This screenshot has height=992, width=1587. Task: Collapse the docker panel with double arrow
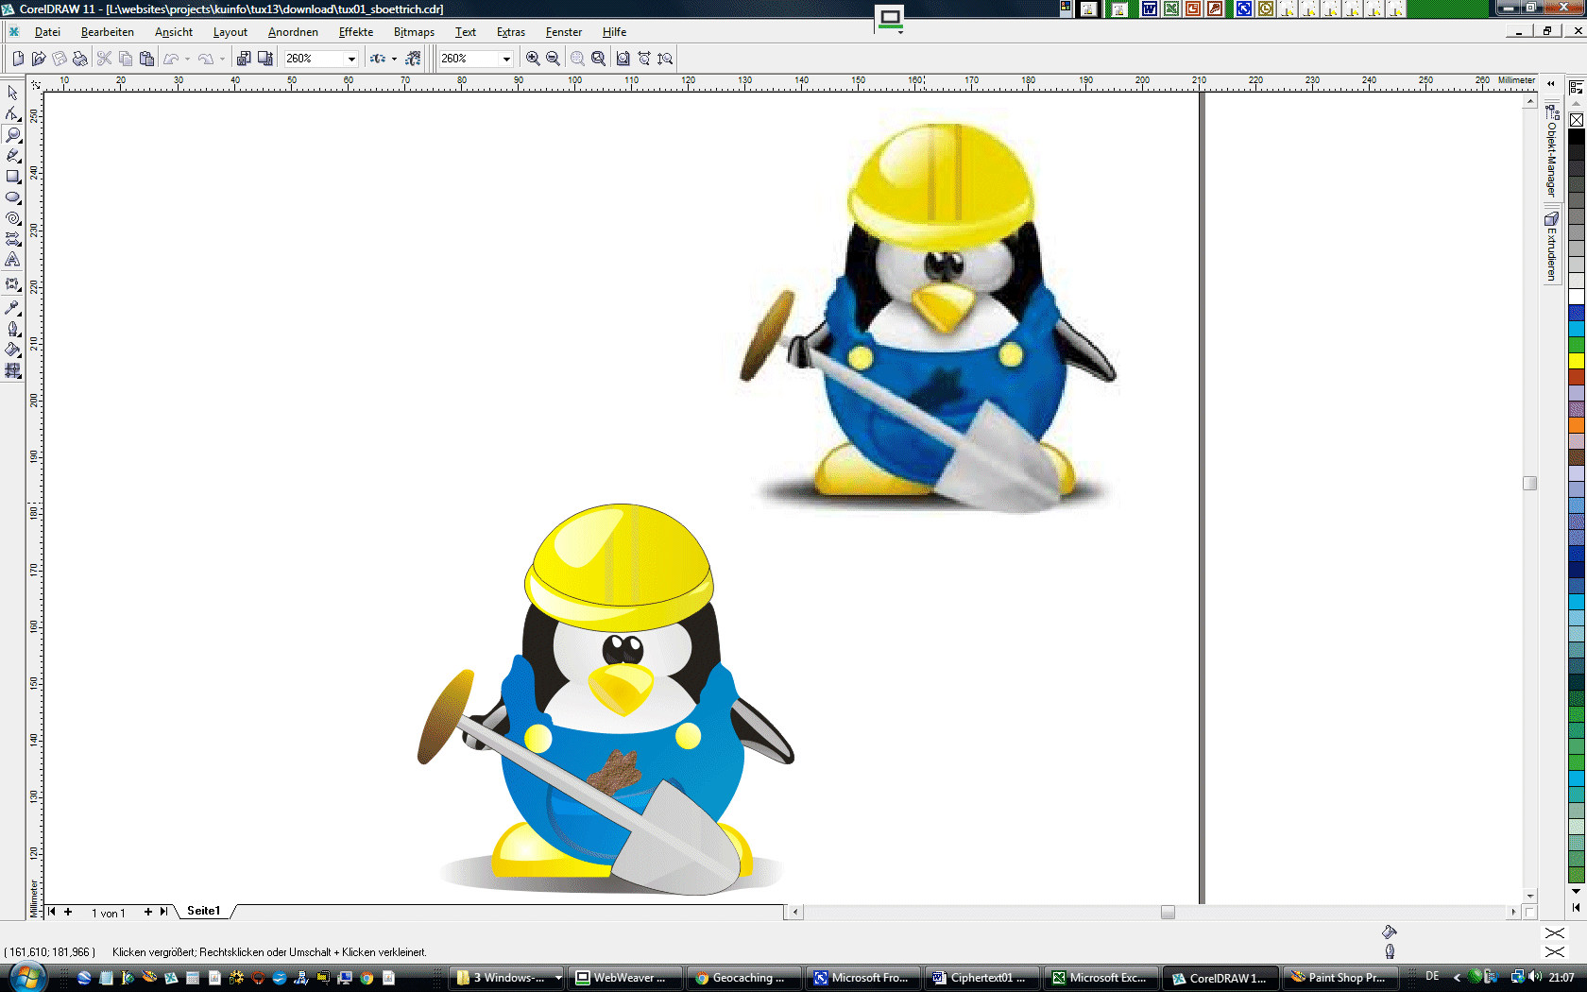(1551, 84)
